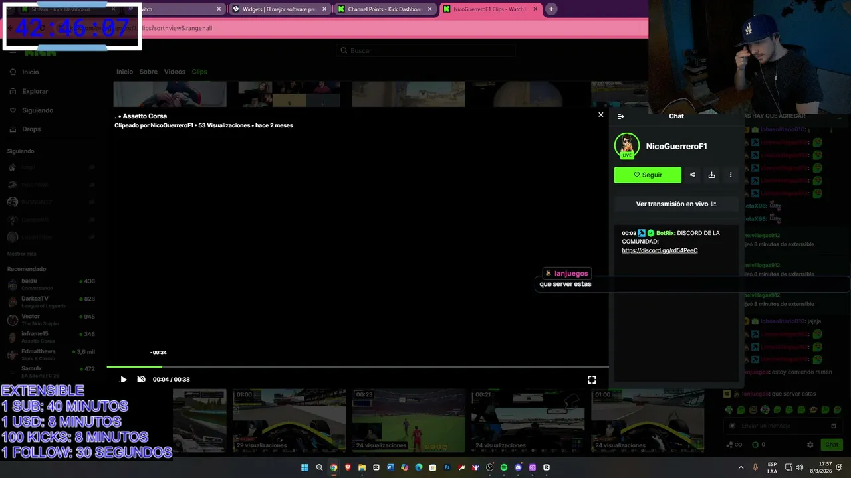This screenshot has height=478, width=851.
Task: Play the Assetto Corsa clip
Action: click(123, 380)
